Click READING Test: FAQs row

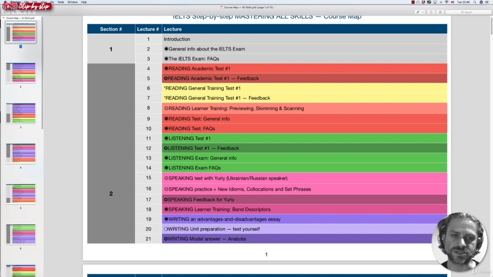(x=305, y=128)
